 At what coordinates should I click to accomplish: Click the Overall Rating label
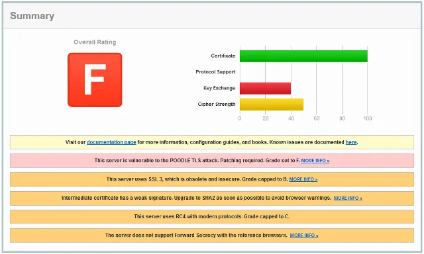tap(95, 42)
